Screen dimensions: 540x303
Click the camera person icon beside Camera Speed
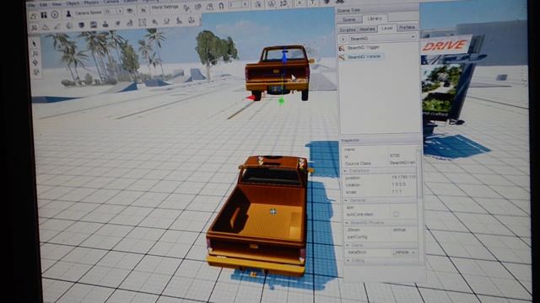point(68,13)
